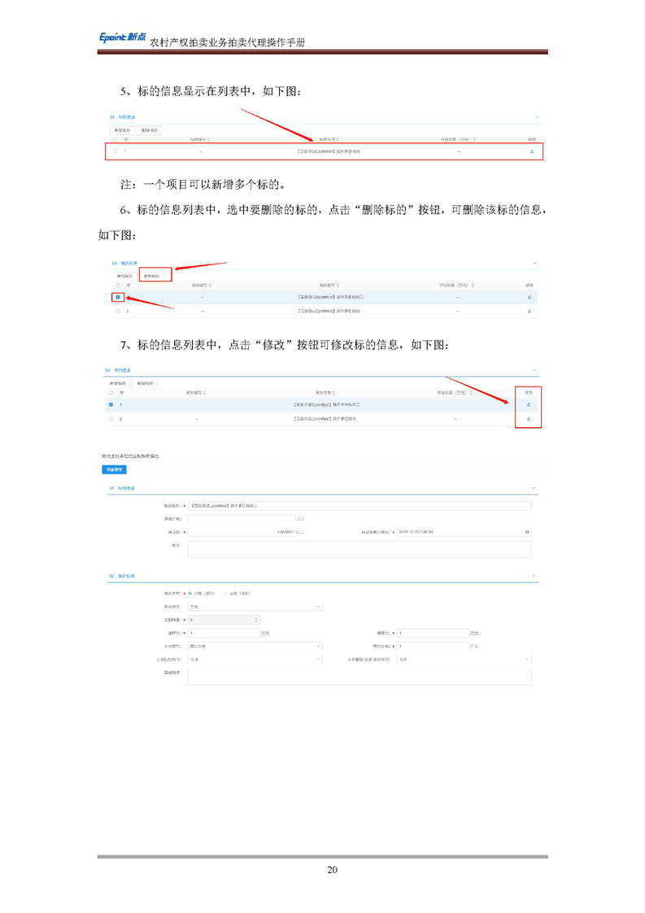This screenshot has height=913, width=645.
Task: Select the second radio option for auction method
Action: click(225, 593)
